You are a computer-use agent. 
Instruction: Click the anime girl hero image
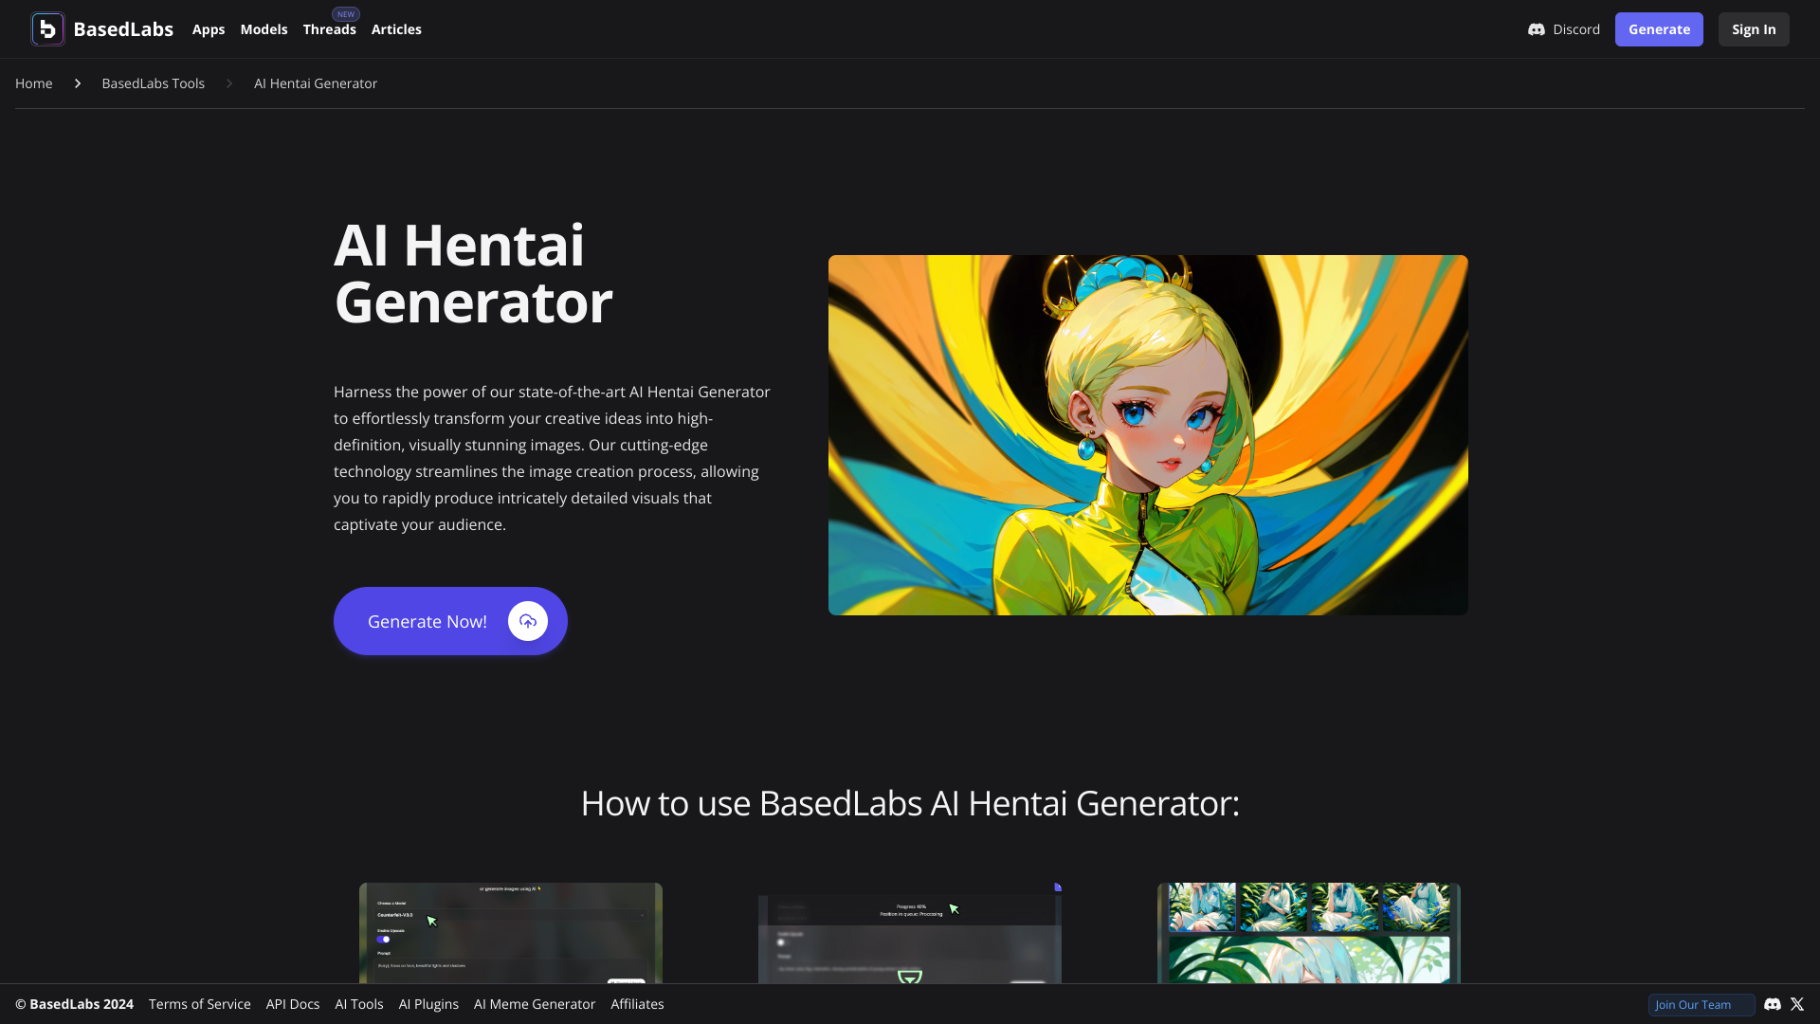1148,435
